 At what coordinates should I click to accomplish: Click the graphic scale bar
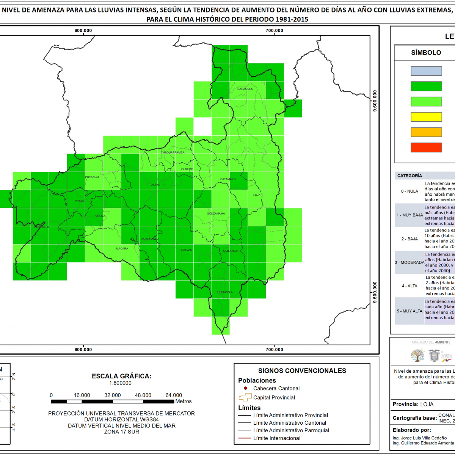[113, 401]
